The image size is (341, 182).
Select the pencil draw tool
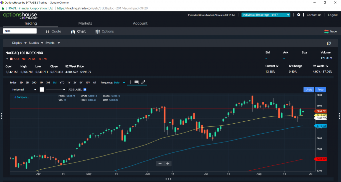point(143,82)
